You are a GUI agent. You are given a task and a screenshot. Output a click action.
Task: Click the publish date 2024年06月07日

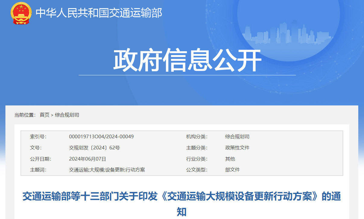point(87,159)
